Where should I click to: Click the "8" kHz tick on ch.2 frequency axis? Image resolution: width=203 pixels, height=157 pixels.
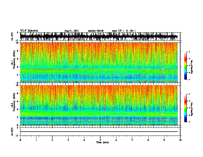[18, 93]
